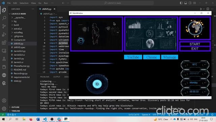The width and height of the screenshot is (216, 122).
Task: Open File Explorer from taskbar
Action: pyautogui.click(x=24, y=119)
